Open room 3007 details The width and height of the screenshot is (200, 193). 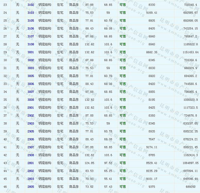click(31, 92)
